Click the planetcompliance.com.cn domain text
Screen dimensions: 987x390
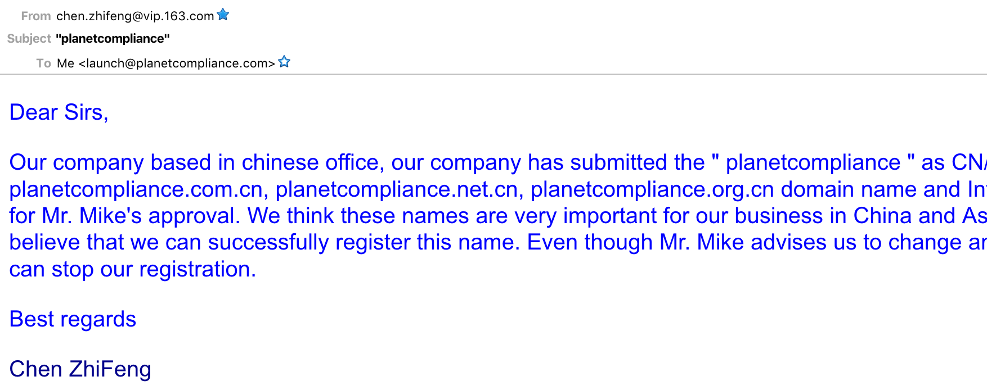click(136, 189)
